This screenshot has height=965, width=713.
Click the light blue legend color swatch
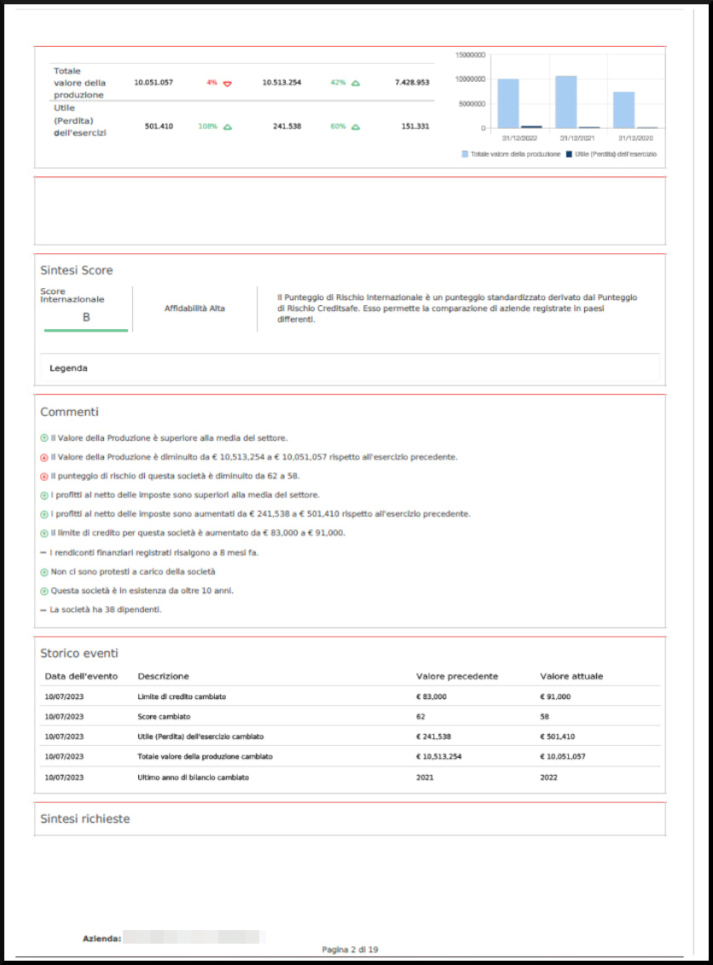(465, 155)
